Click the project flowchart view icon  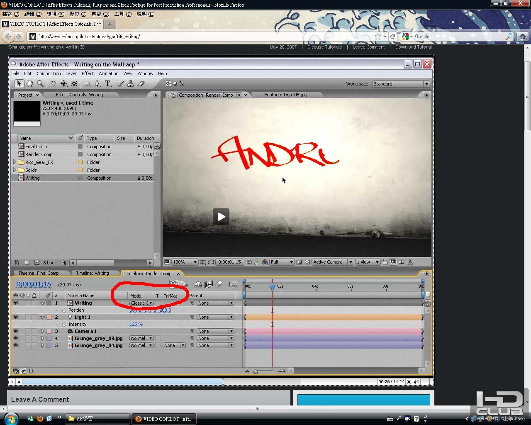157,146
